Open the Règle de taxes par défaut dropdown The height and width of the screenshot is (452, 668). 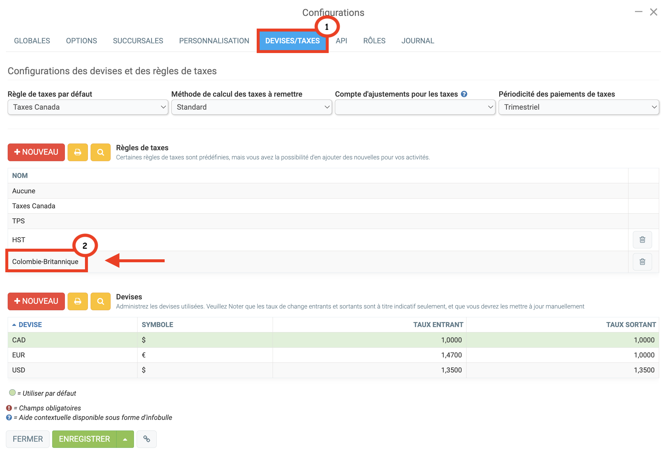tap(88, 107)
